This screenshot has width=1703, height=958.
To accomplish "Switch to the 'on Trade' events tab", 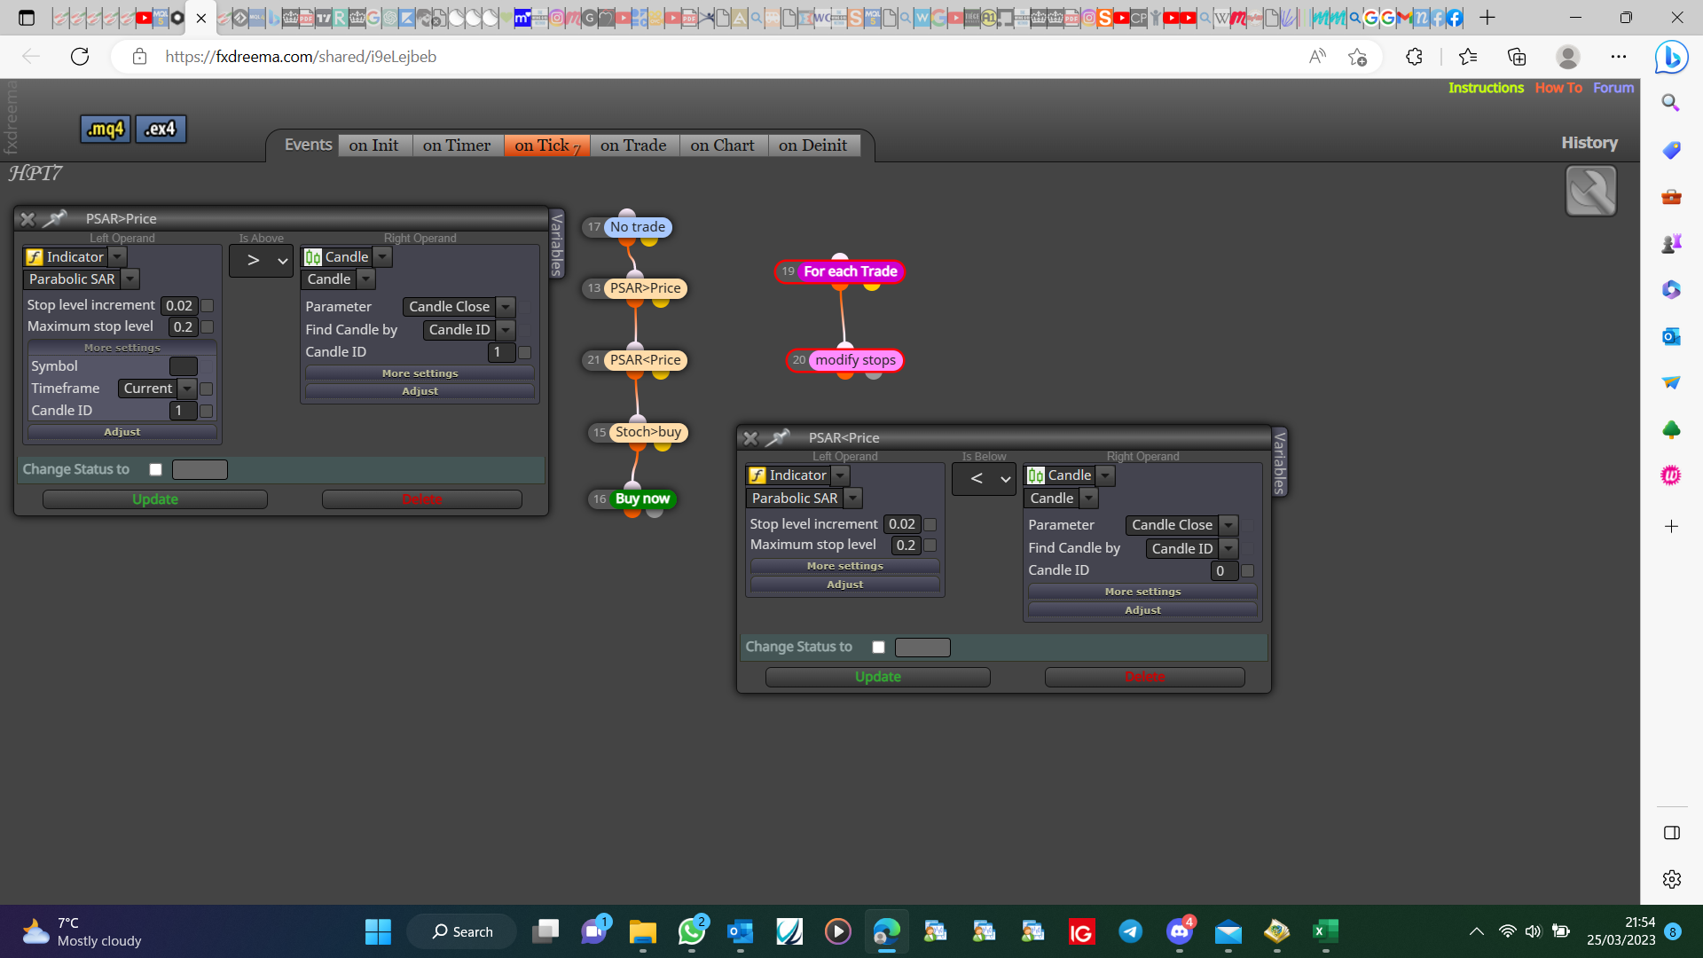I will [x=633, y=145].
